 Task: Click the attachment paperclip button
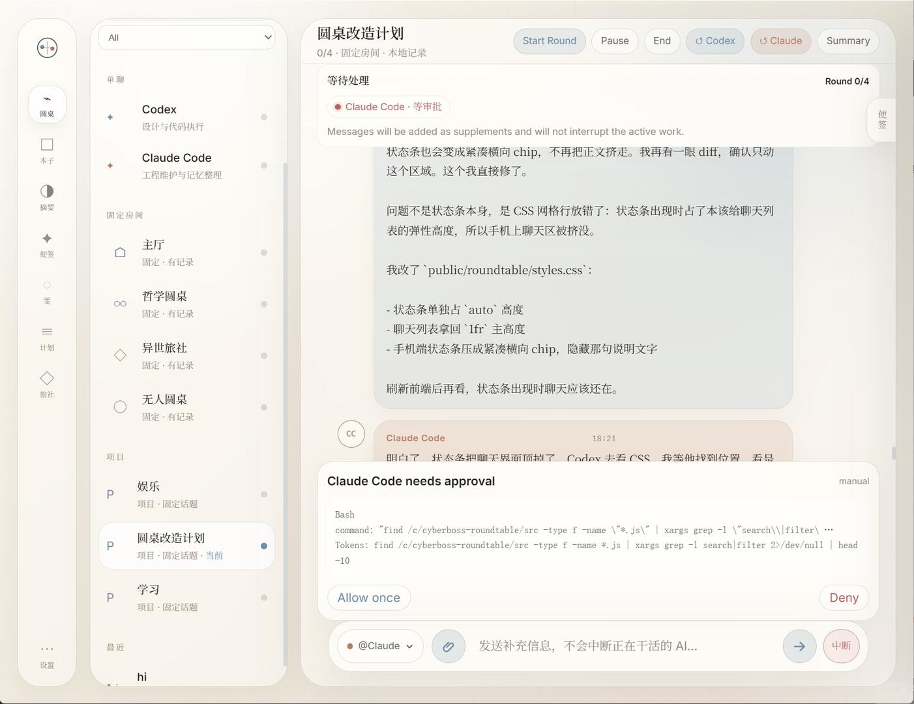[449, 646]
